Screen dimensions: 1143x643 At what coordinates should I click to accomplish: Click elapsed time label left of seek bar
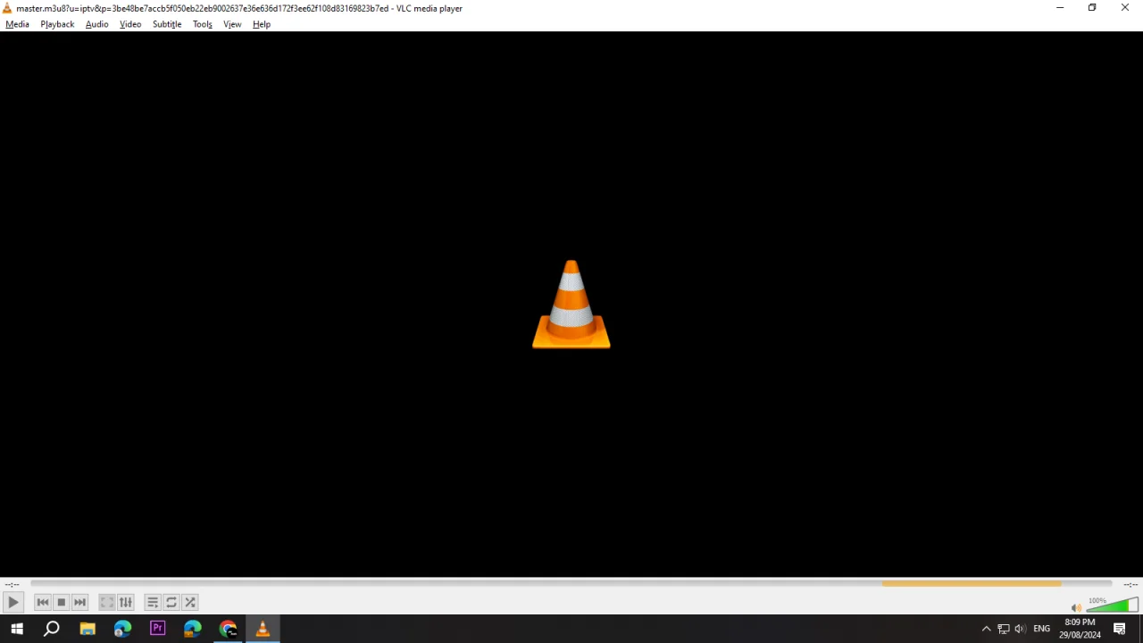[12, 584]
